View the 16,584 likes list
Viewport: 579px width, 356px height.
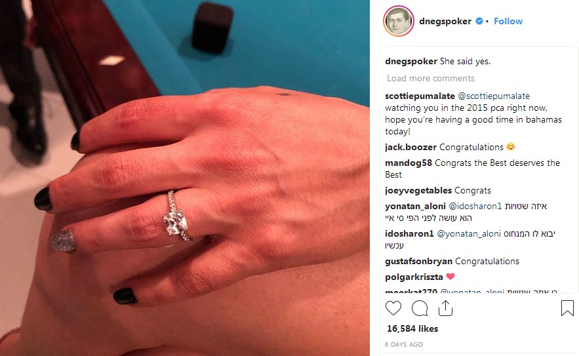click(x=412, y=328)
